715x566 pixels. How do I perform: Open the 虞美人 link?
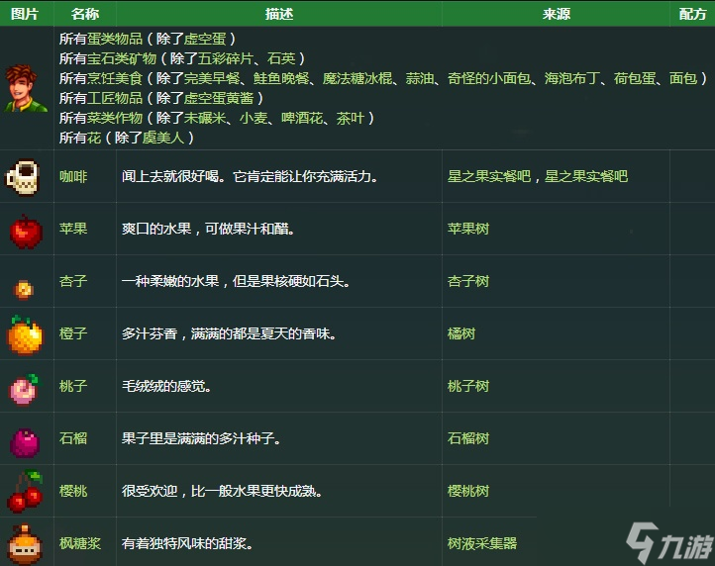163,138
